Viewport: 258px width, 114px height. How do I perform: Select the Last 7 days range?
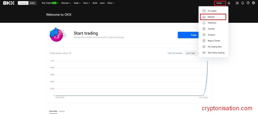coord(190,53)
